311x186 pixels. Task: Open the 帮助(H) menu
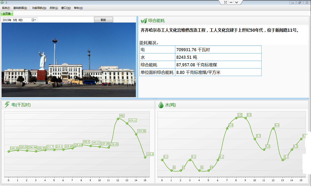(78, 8)
